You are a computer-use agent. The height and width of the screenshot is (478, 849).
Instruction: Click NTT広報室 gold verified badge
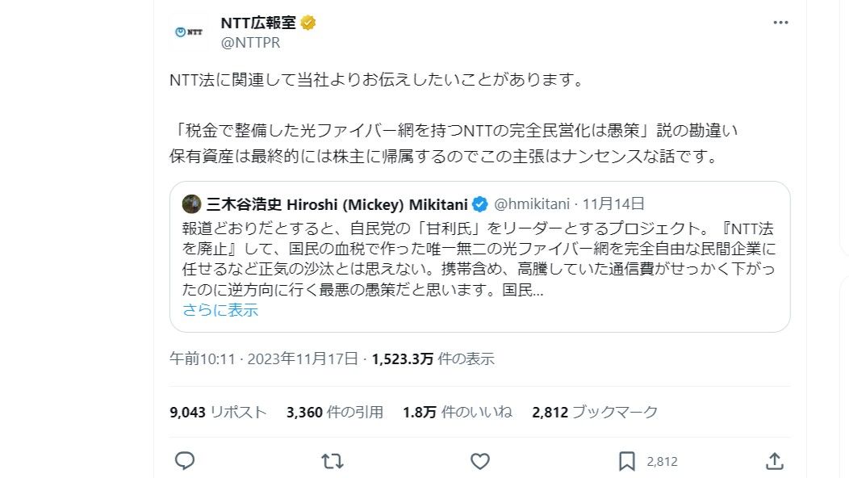tap(308, 23)
